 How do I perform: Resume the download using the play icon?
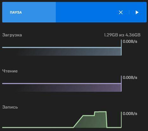tap(137, 12)
